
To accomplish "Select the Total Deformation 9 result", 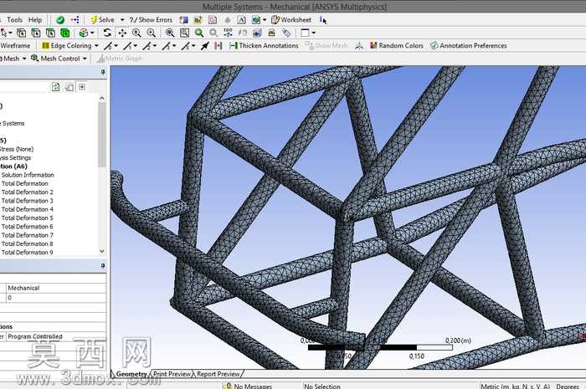I will coord(28,252).
